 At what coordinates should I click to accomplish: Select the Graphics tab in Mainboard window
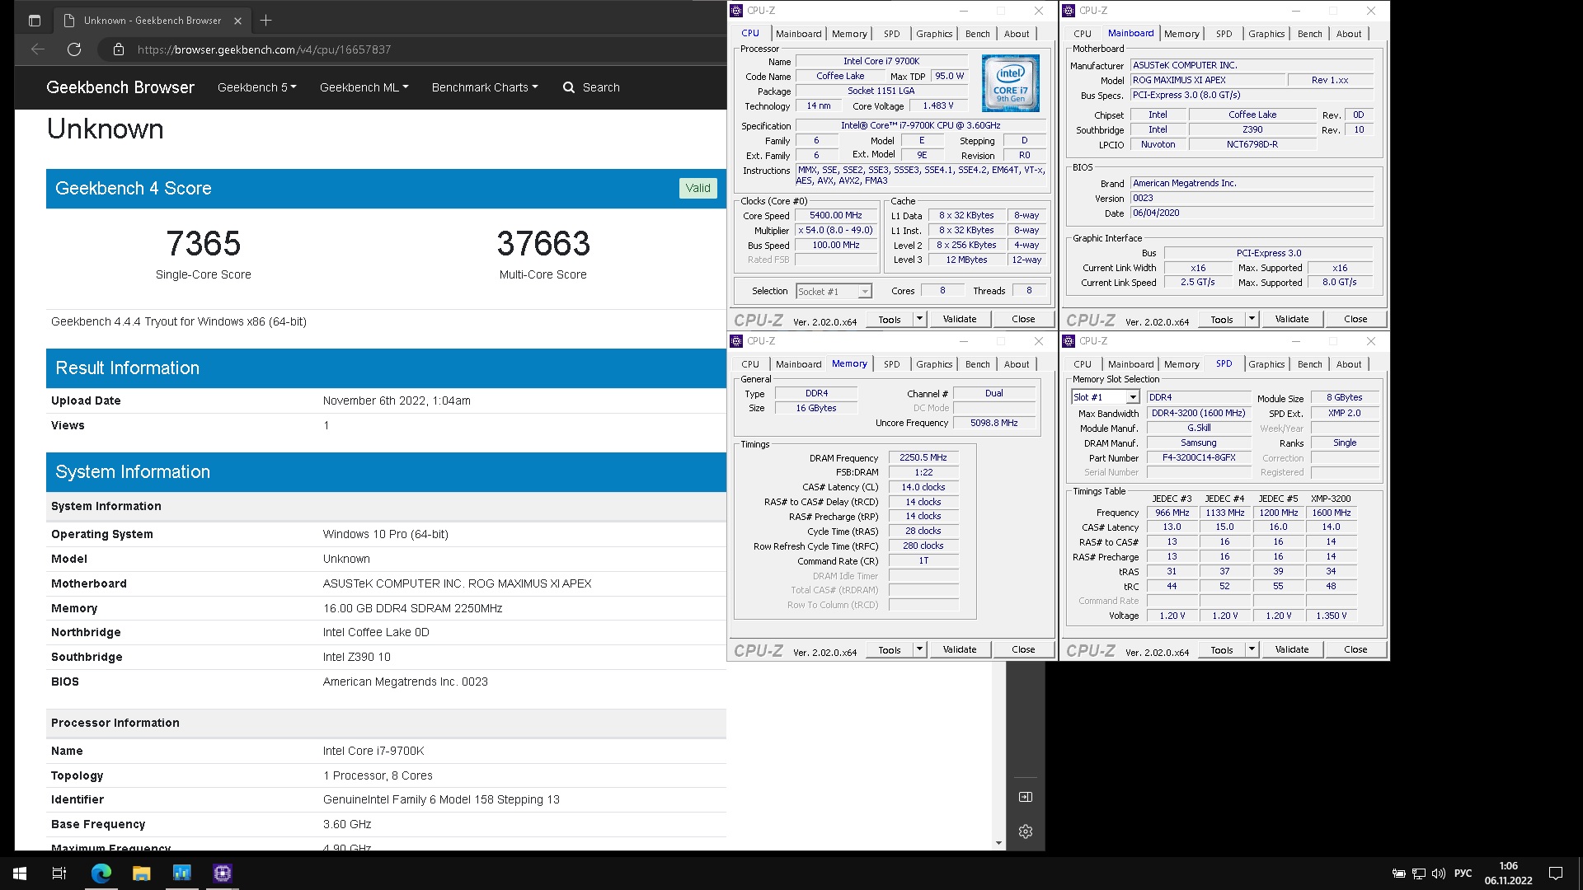coord(1266,34)
